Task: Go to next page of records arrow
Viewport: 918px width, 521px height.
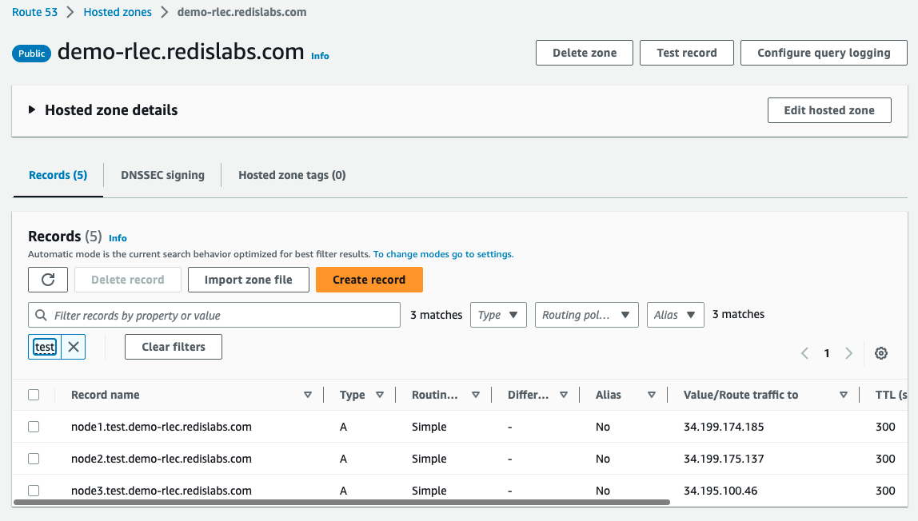Action: click(849, 353)
